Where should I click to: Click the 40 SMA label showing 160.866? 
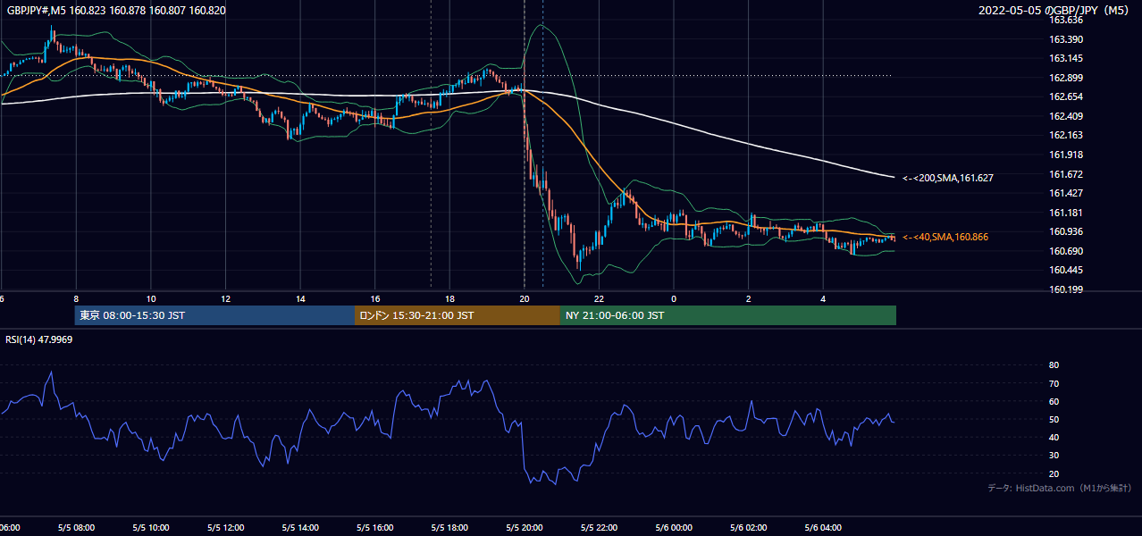coord(945,237)
